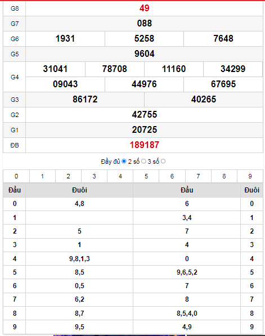Image resolution: width=265 pixels, height=336 pixels.
Task: Click G6 number 5258
Action: [144, 39]
